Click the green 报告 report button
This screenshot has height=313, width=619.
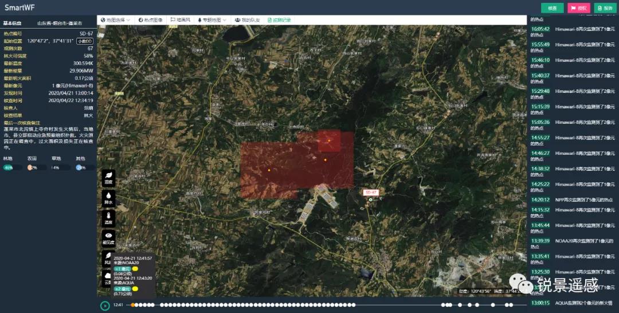605,8
